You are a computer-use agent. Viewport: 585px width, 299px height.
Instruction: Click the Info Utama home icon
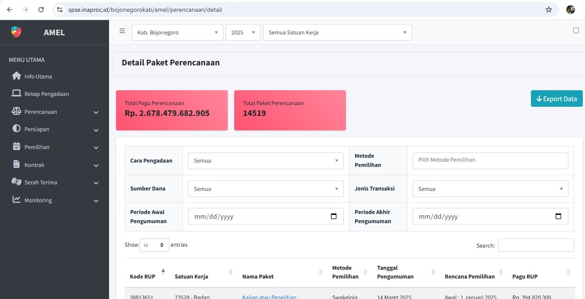click(17, 76)
